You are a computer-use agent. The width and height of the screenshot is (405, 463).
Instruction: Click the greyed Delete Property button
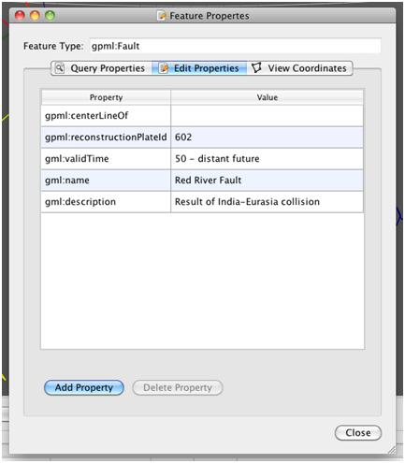[178, 387]
